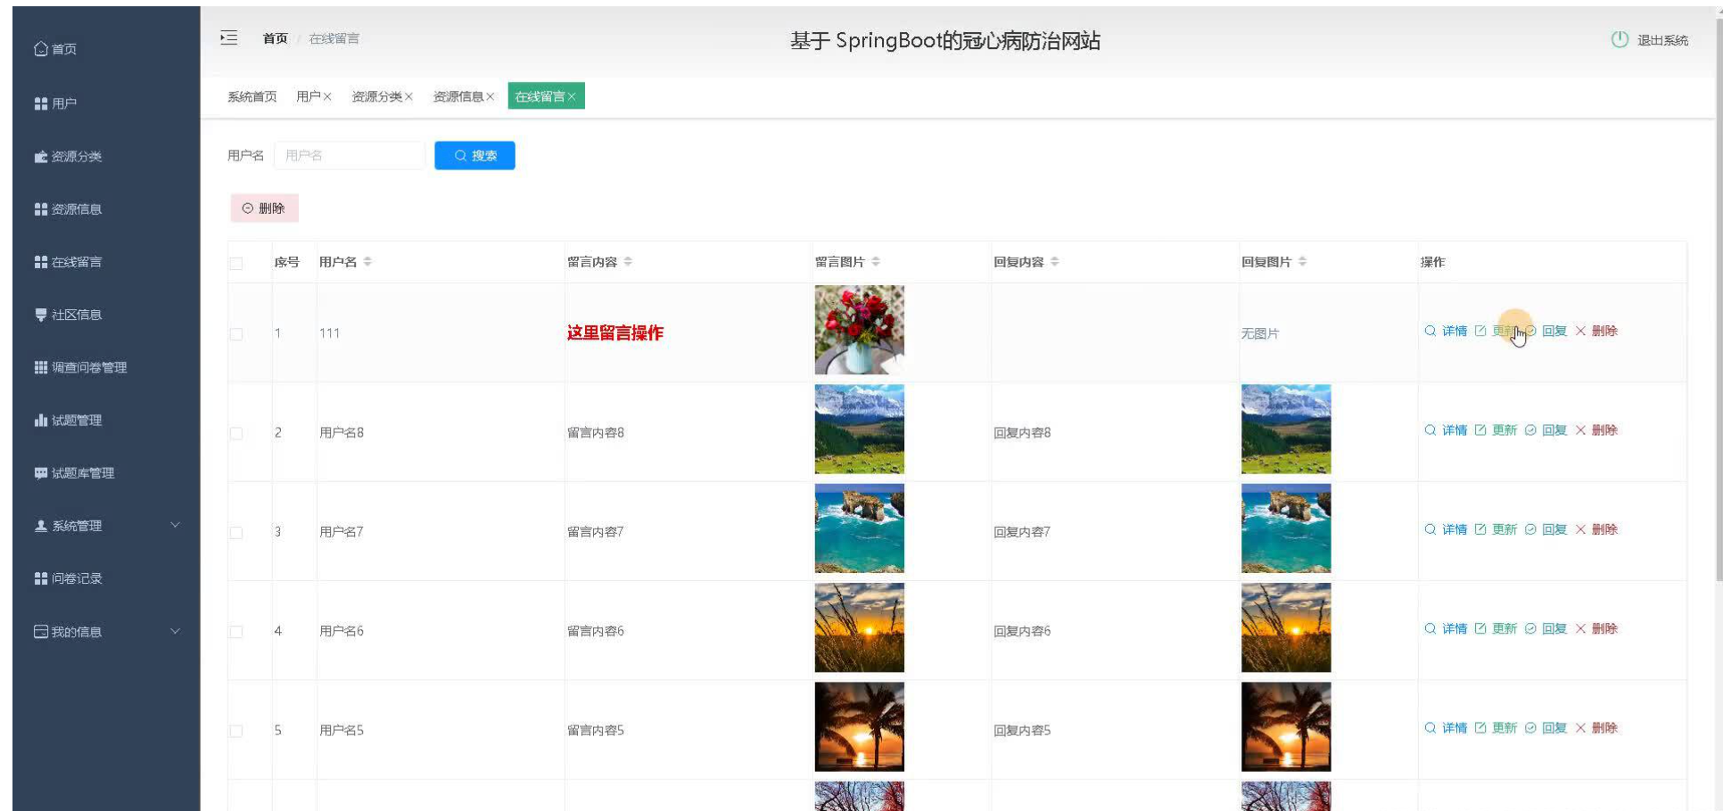Open 在线留言 online messages in sidebar
The height and width of the screenshot is (811, 1723).
coord(68,262)
